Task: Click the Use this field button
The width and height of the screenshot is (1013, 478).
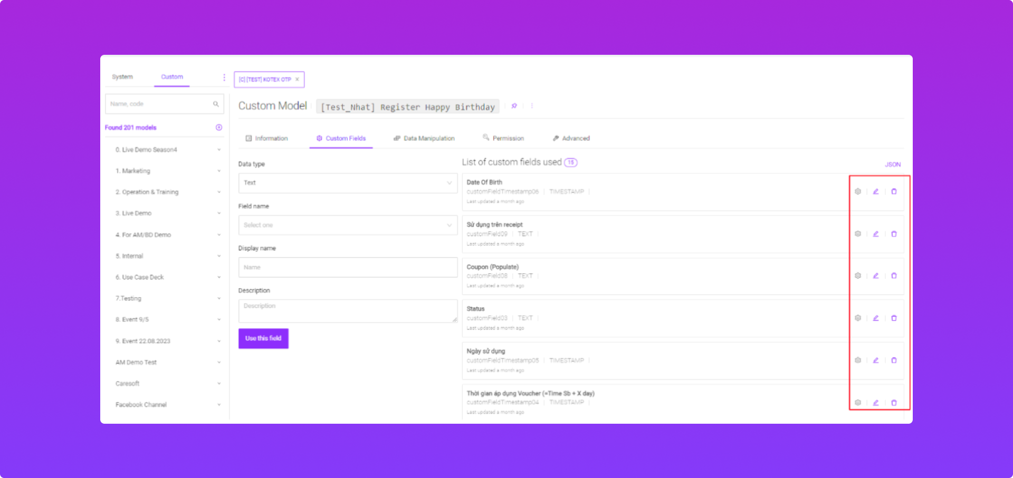Action: [263, 338]
